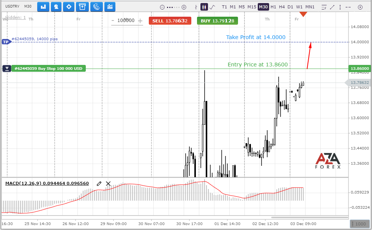Click the 'Hidden: 1' link
This screenshot has height=230, width=372.
pyautogui.click(x=16, y=17)
